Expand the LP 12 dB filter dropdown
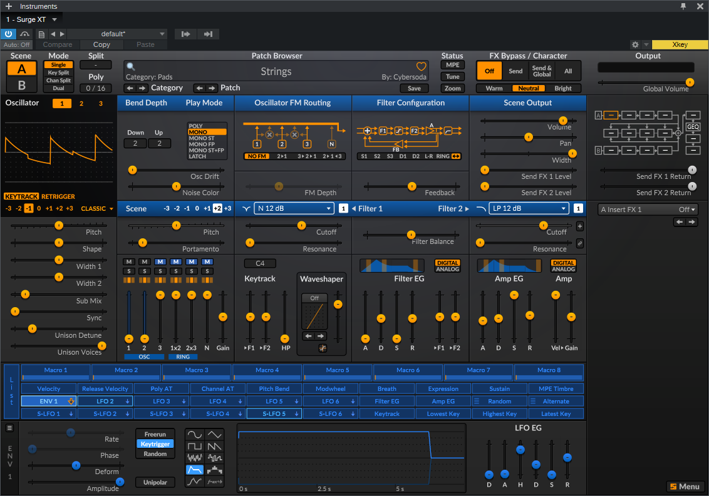Screen dimensions: 709x496 pos(529,208)
